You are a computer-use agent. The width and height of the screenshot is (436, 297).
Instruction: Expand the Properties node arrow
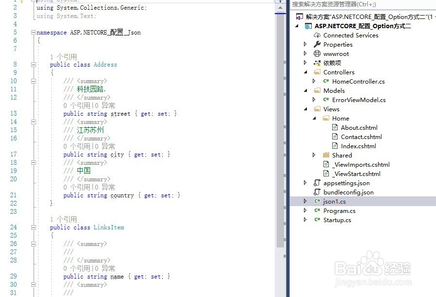(305, 44)
